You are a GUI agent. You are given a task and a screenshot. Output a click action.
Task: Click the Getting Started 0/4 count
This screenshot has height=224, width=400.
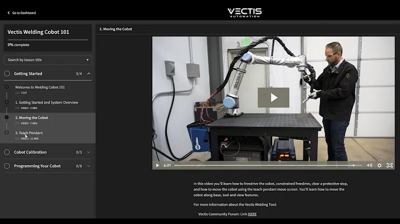[x=79, y=74]
